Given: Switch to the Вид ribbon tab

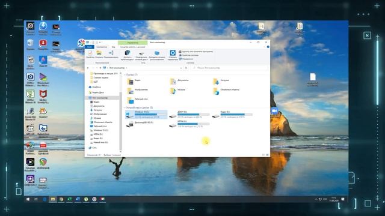Looking at the screenshot, I should click(113, 47).
